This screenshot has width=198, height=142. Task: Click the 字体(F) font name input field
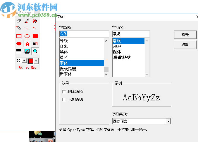click(x=84, y=34)
